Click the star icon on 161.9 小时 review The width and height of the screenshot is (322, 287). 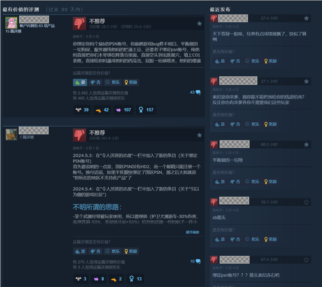[199, 135]
